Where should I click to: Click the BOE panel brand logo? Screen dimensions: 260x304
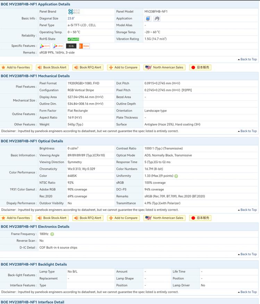pyautogui.click(x=74, y=12)
